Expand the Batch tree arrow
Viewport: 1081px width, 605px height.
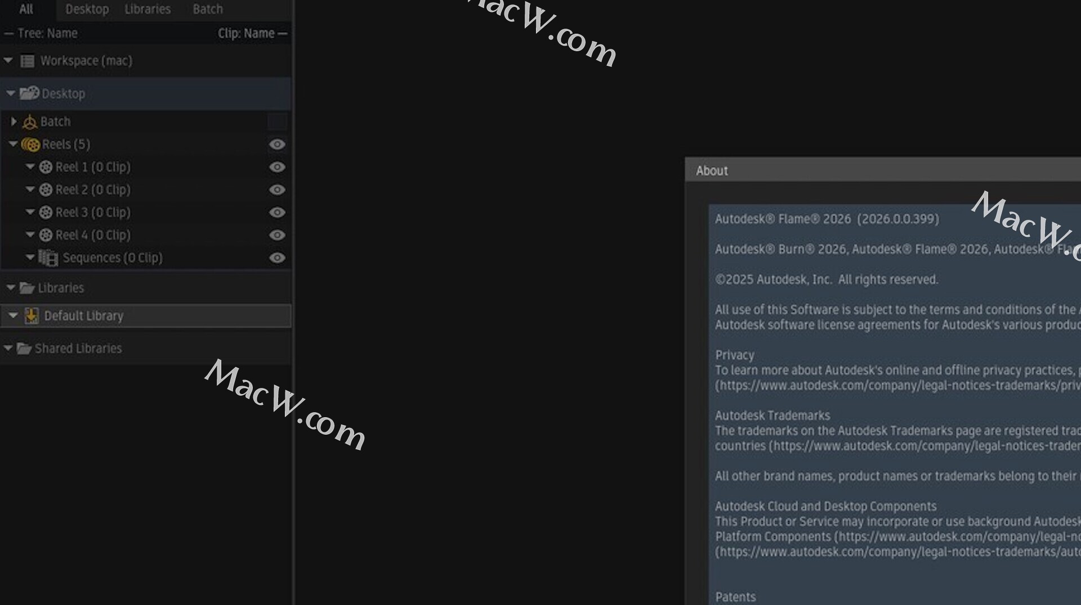pyautogui.click(x=14, y=121)
